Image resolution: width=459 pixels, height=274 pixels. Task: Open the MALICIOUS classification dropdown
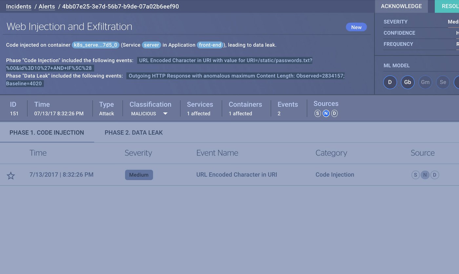pyautogui.click(x=150, y=114)
